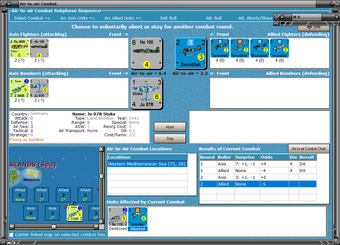
Task: Click Minorca island on the map
Action: point(32,174)
